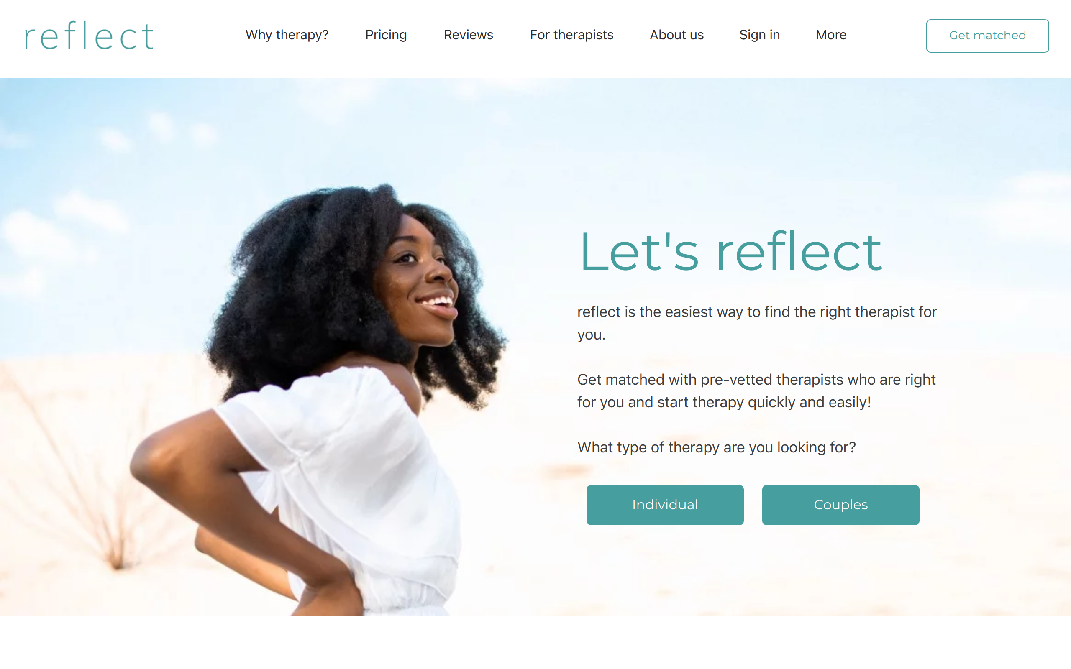Click the Let's reflect heading

pyautogui.click(x=731, y=251)
